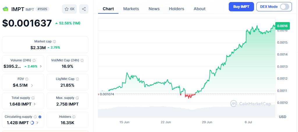
Task: Click the #1505 rank badge
Action: pos(42,9)
